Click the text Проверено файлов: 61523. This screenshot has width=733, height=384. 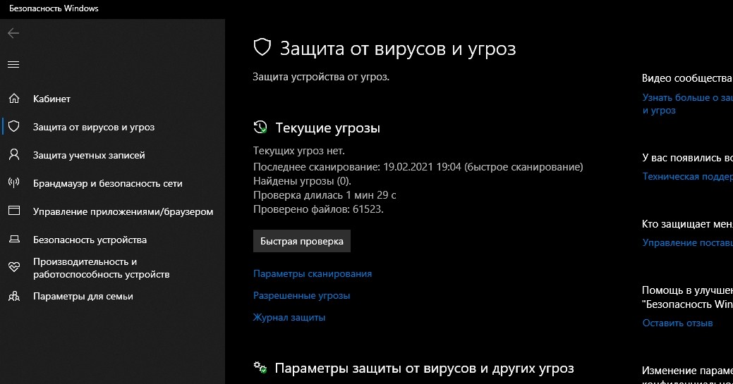pyautogui.click(x=318, y=209)
